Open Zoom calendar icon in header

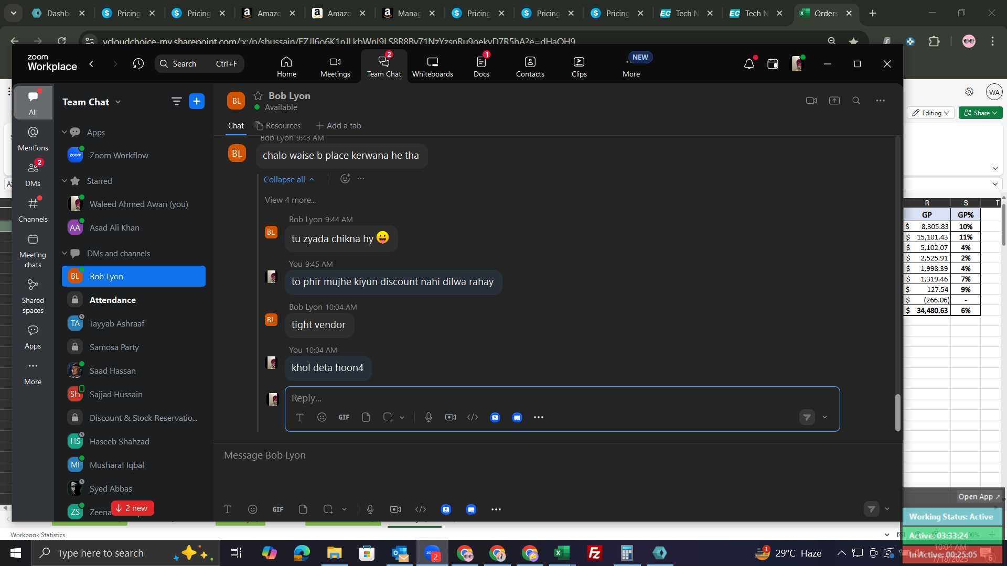pos(773,64)
